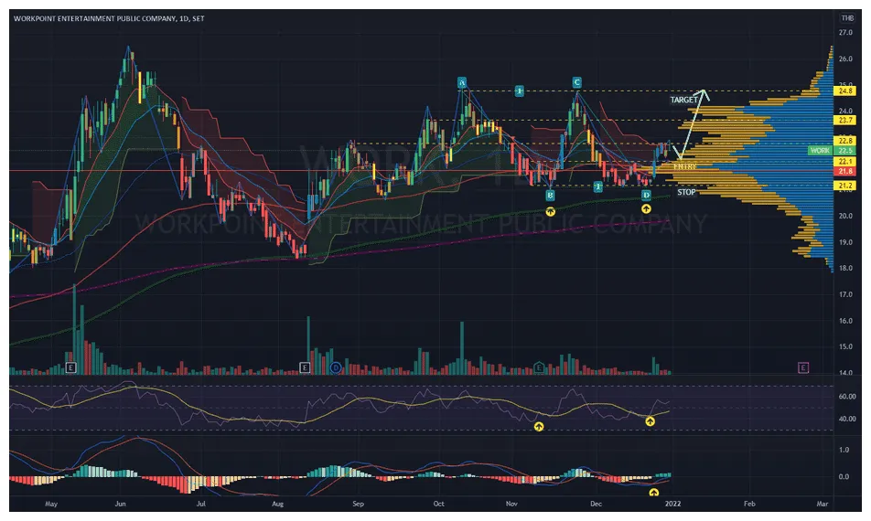The image size is (871, 521).
Task: Click the ENTRY annotation label
Action: pos(684,166)
